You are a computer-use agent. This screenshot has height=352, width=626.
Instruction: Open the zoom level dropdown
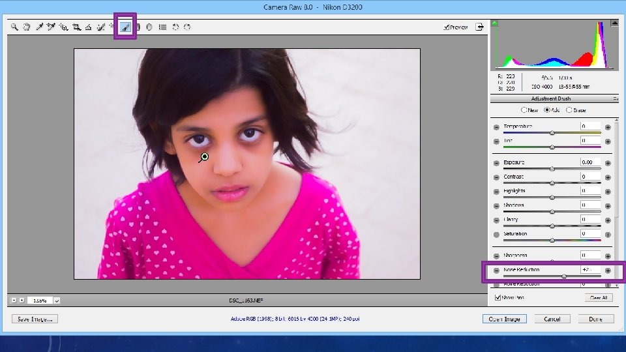57,301
